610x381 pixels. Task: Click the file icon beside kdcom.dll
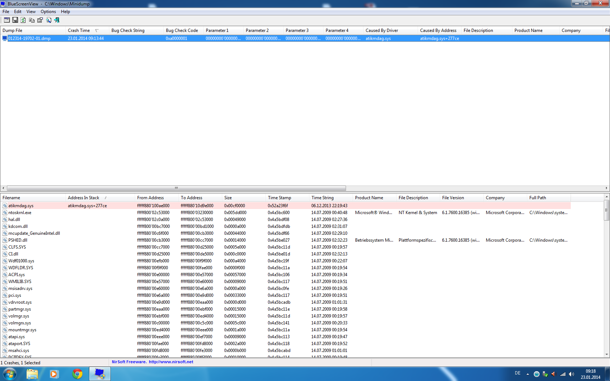click(5, 226)
